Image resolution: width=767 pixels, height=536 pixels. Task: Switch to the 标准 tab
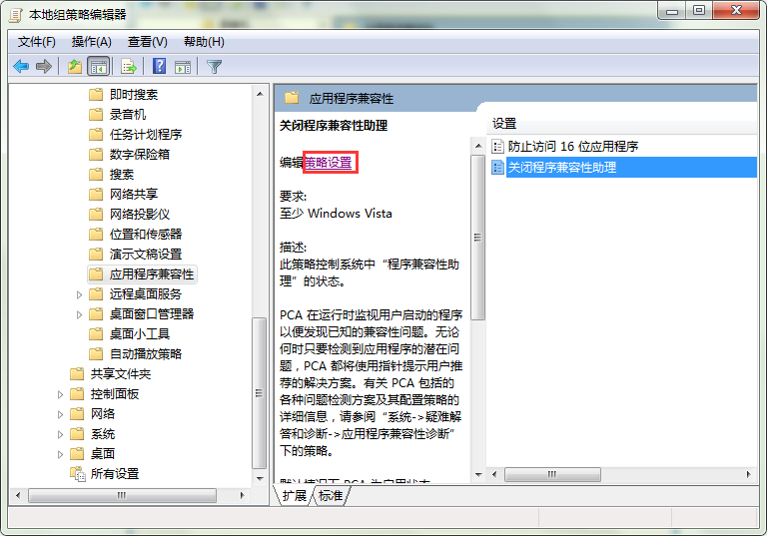[x=331, y=496]
